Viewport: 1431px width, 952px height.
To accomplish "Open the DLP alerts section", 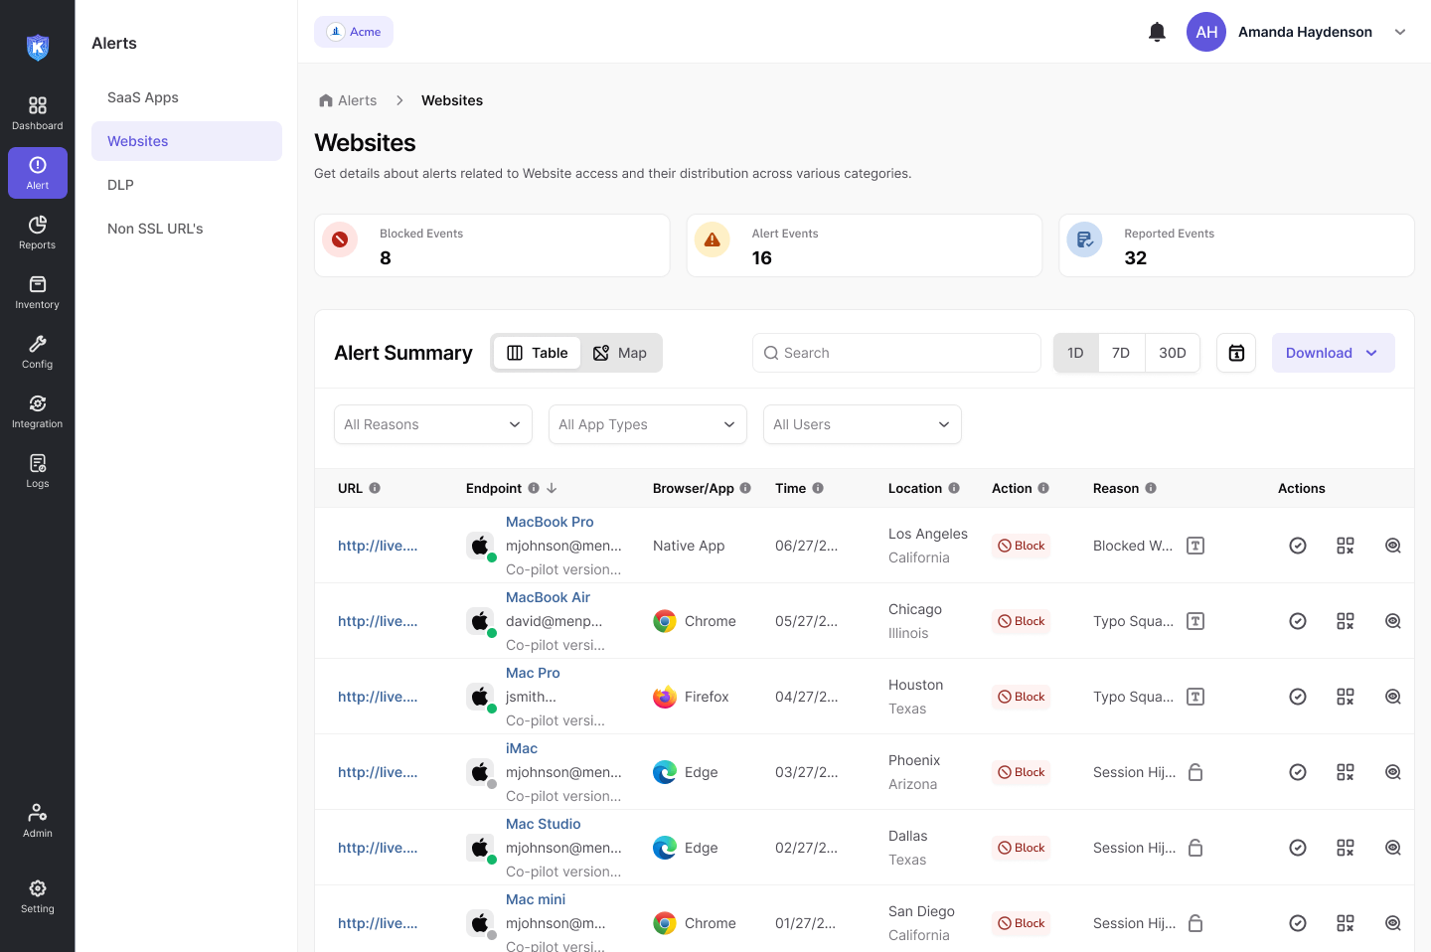I will point(120,185).
